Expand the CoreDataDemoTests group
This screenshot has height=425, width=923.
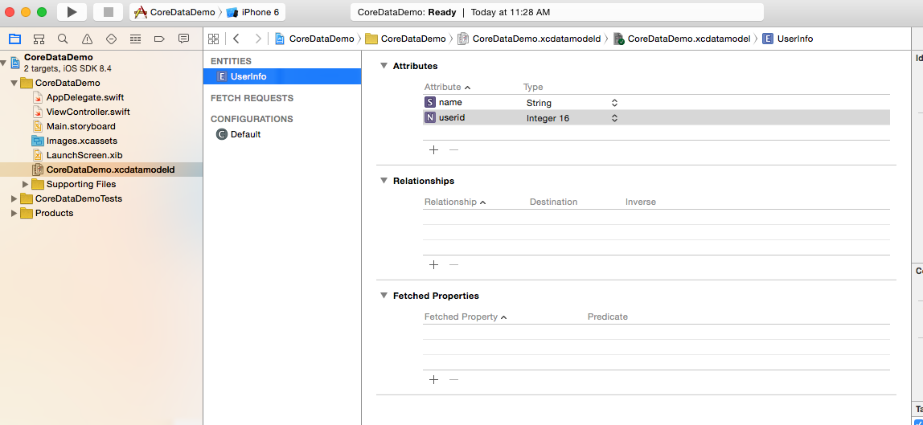(x=14, y=198)
